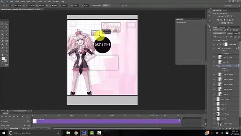Open the Fill slider dropdown arrow
The width and height of the screenshot is (241, 136).
[239, 37]
